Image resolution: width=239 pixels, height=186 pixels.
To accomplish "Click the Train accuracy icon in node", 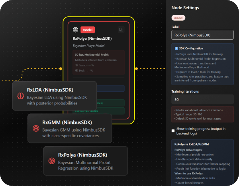I will tap(76, 65).
